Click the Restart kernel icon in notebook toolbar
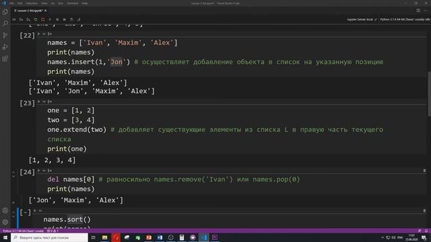The image size is (431, 242). [36, 19]
